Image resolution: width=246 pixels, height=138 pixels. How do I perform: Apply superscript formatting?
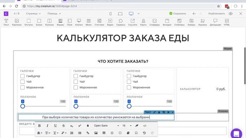[x=80, y=126]
